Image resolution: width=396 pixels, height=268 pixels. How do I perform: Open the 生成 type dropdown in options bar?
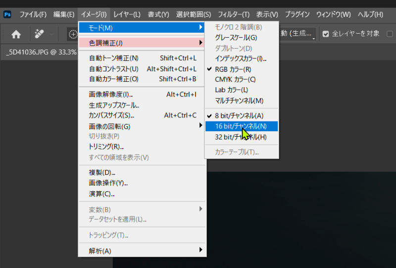click(298, 34)
